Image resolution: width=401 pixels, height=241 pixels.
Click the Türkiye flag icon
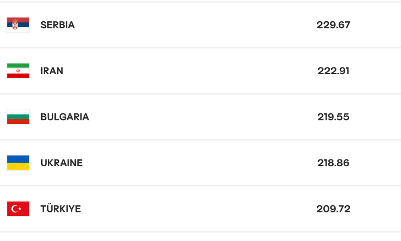tap(18, 209)
